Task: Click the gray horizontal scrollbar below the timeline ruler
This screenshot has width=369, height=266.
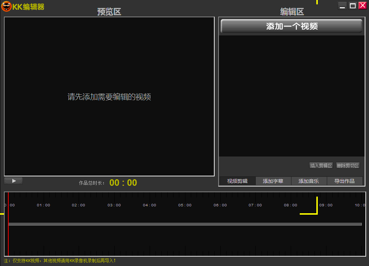Action: [x=185, y=224]
